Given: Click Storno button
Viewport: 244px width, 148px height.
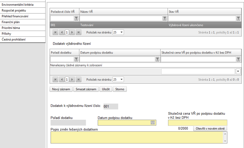Looking at the screenshot, I should (120, 89).
